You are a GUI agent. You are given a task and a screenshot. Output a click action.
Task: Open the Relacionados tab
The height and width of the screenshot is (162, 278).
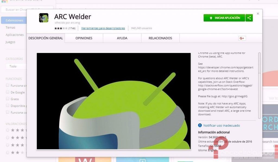coord(160,38)
